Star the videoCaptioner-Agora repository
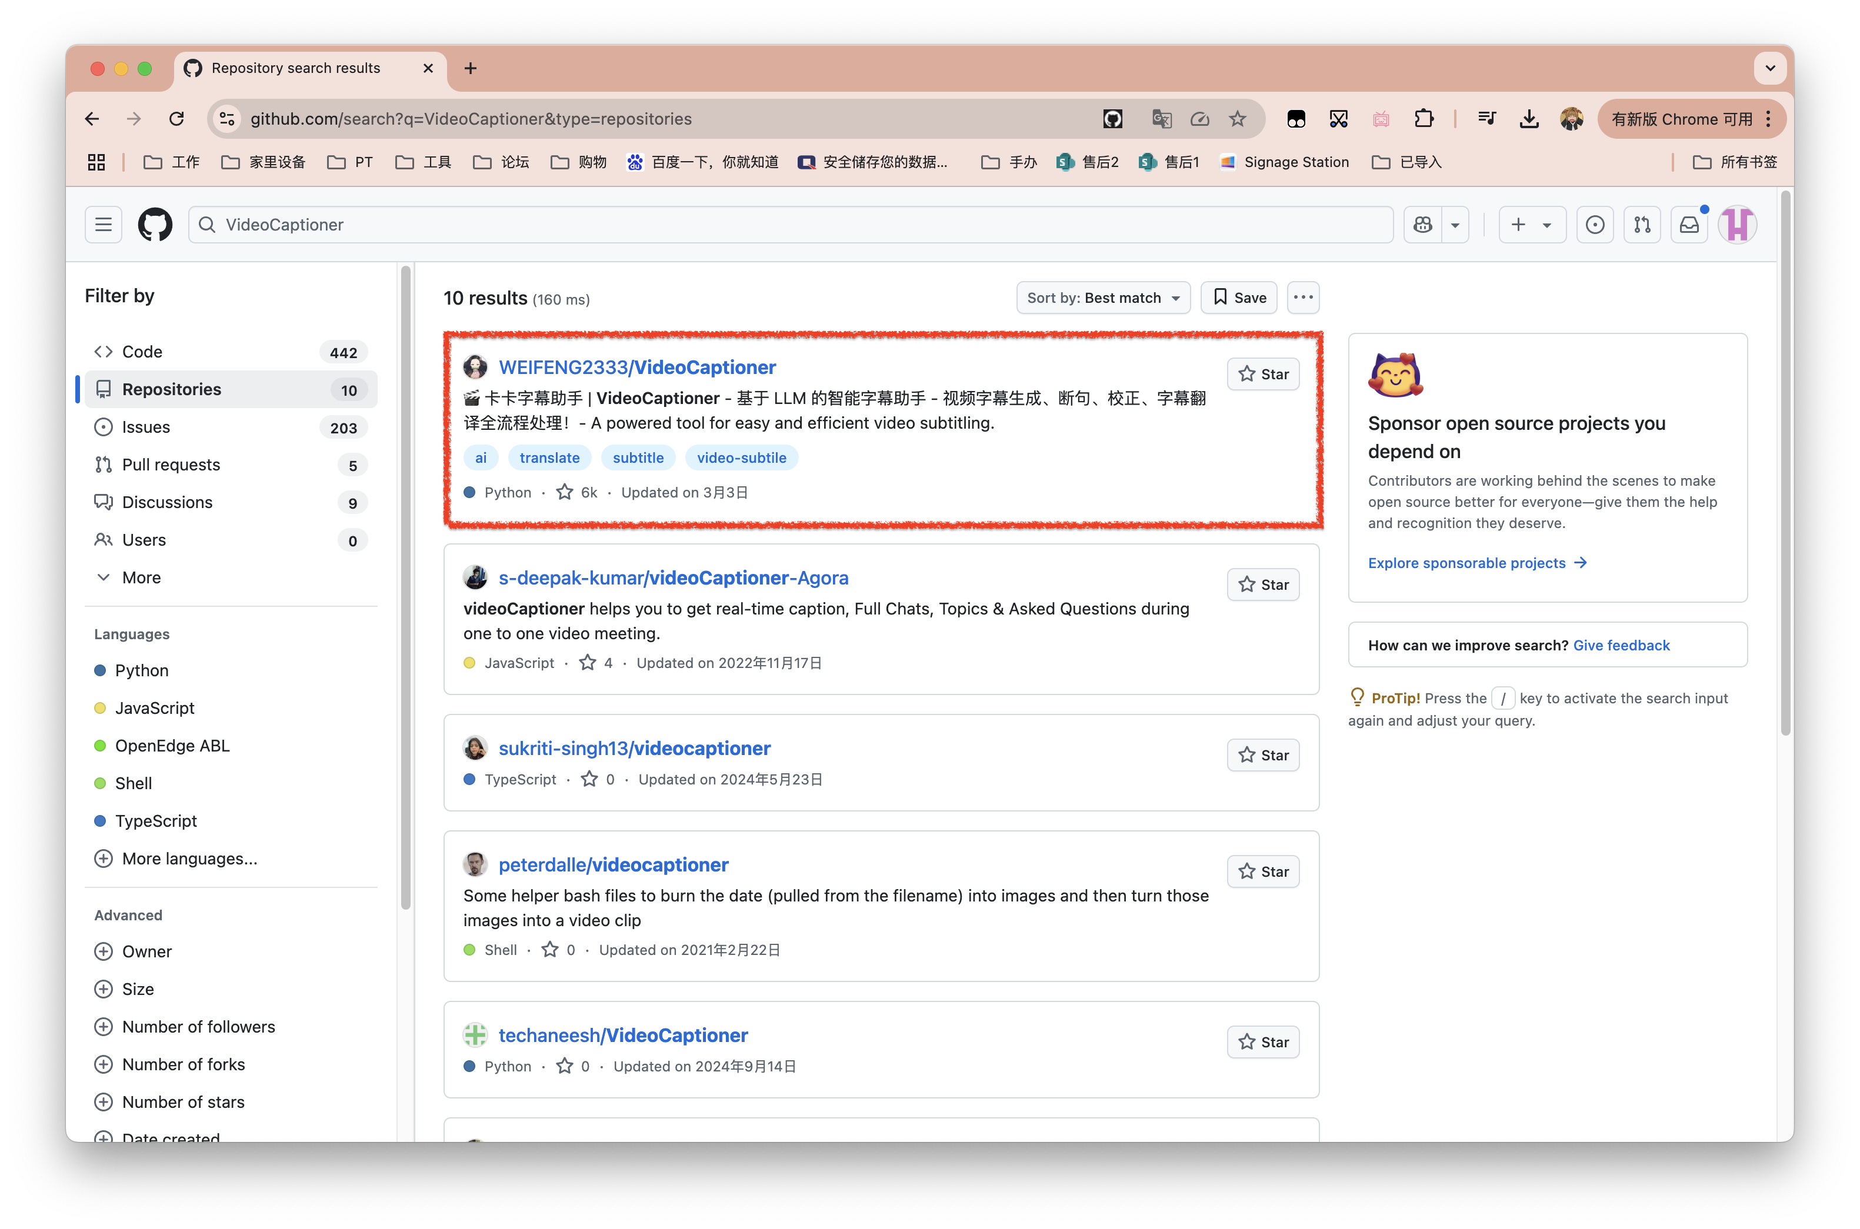 coord(1263,585)
